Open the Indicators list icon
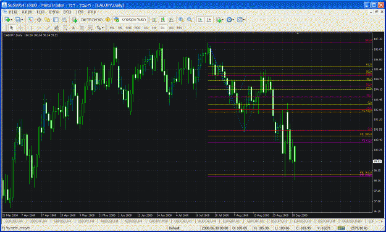Screen dimensions: 386x232 click(219, 20)
